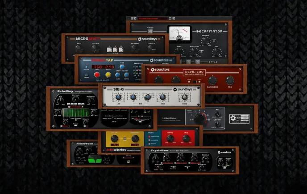Click the Rate knob on PrimalTap
The image size is (307, 194).
point(117,75)
